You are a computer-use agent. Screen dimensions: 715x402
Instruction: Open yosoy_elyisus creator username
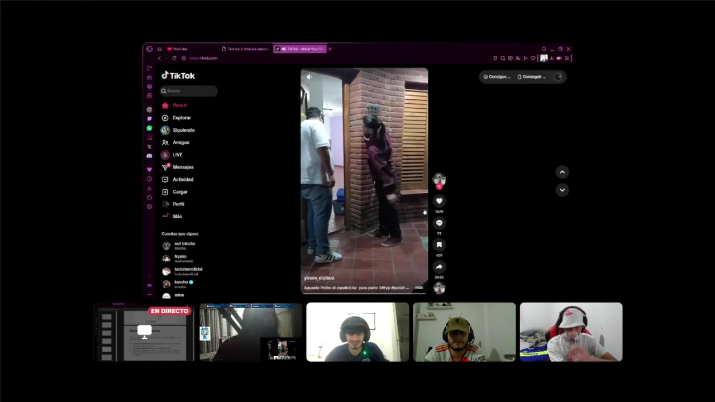319,277
